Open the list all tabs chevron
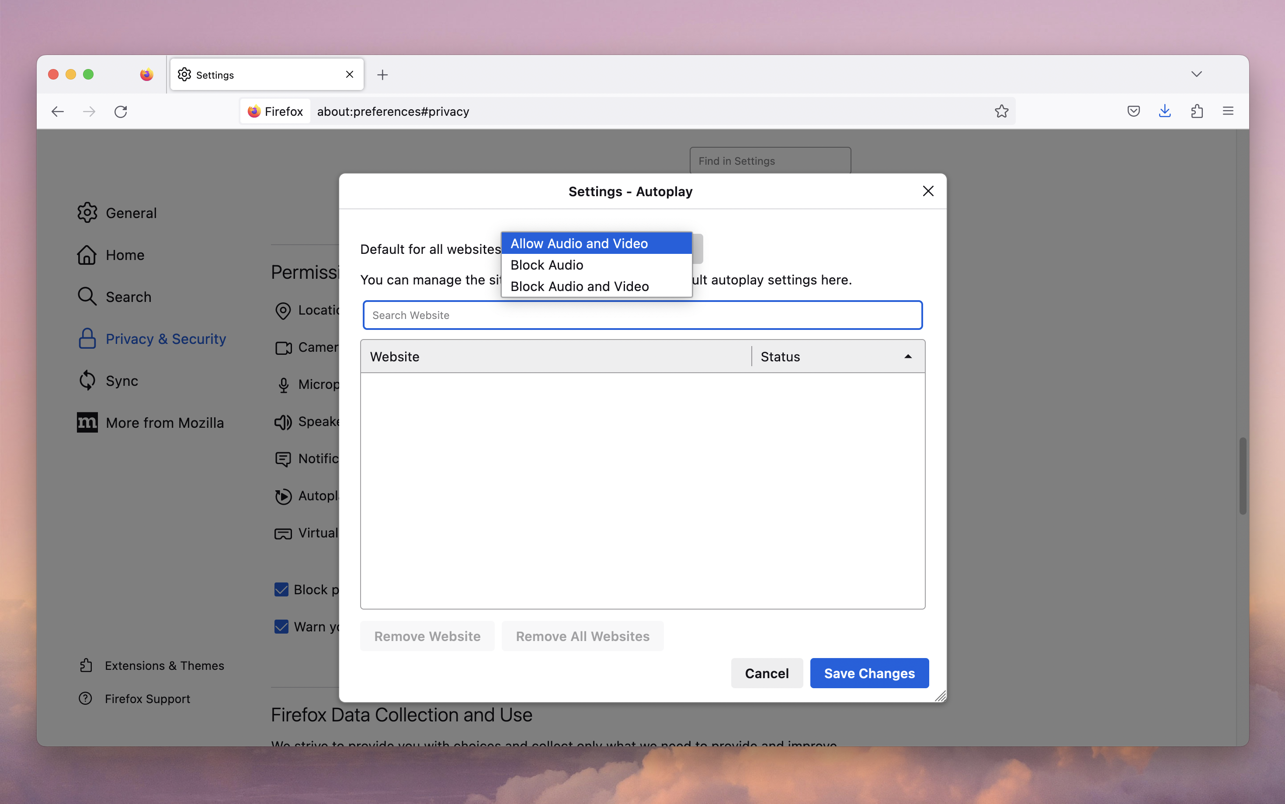This screenshot has width=1285, height=804. 1197,74
